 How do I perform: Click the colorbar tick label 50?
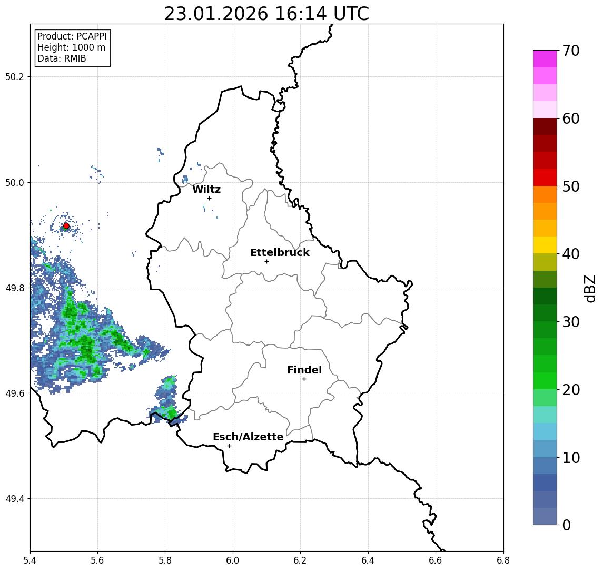(x=571, y=186)
